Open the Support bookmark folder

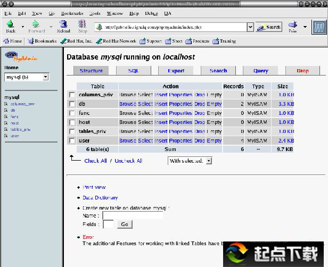(x=151, y=41)
